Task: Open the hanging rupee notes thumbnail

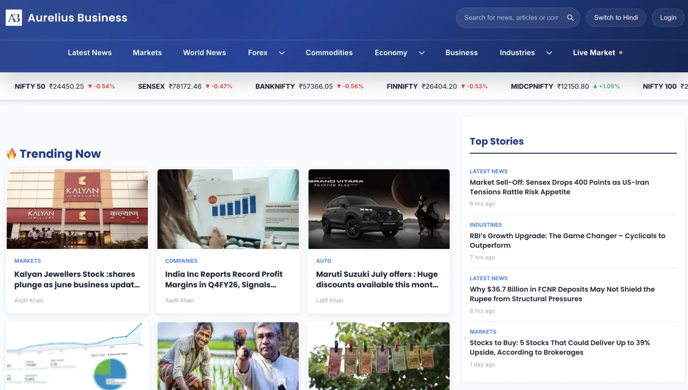Action: coord(379,356)
